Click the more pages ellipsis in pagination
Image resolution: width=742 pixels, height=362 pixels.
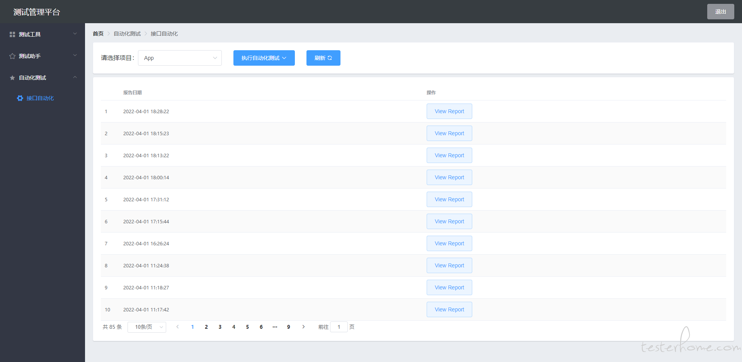click(x=275, y=327)
